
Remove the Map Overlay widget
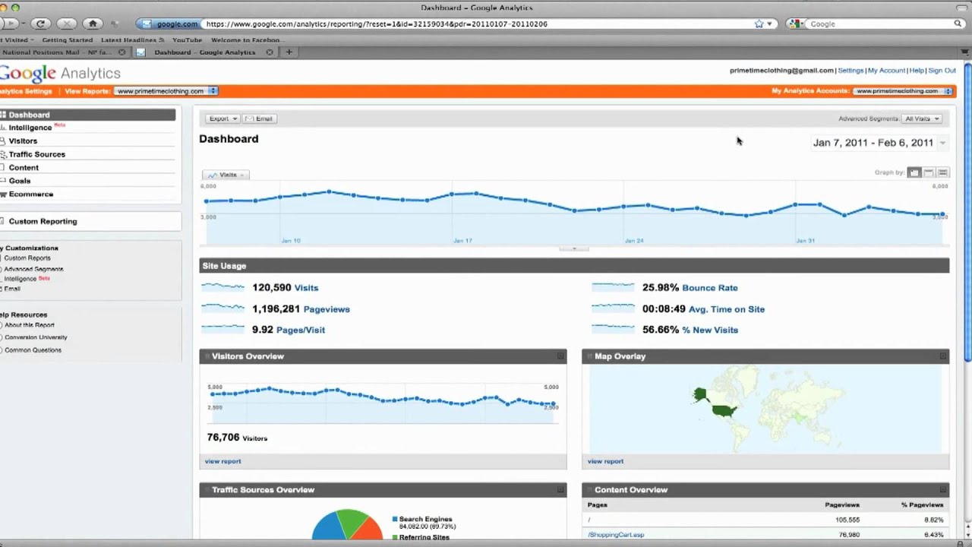tap(943, 356)
